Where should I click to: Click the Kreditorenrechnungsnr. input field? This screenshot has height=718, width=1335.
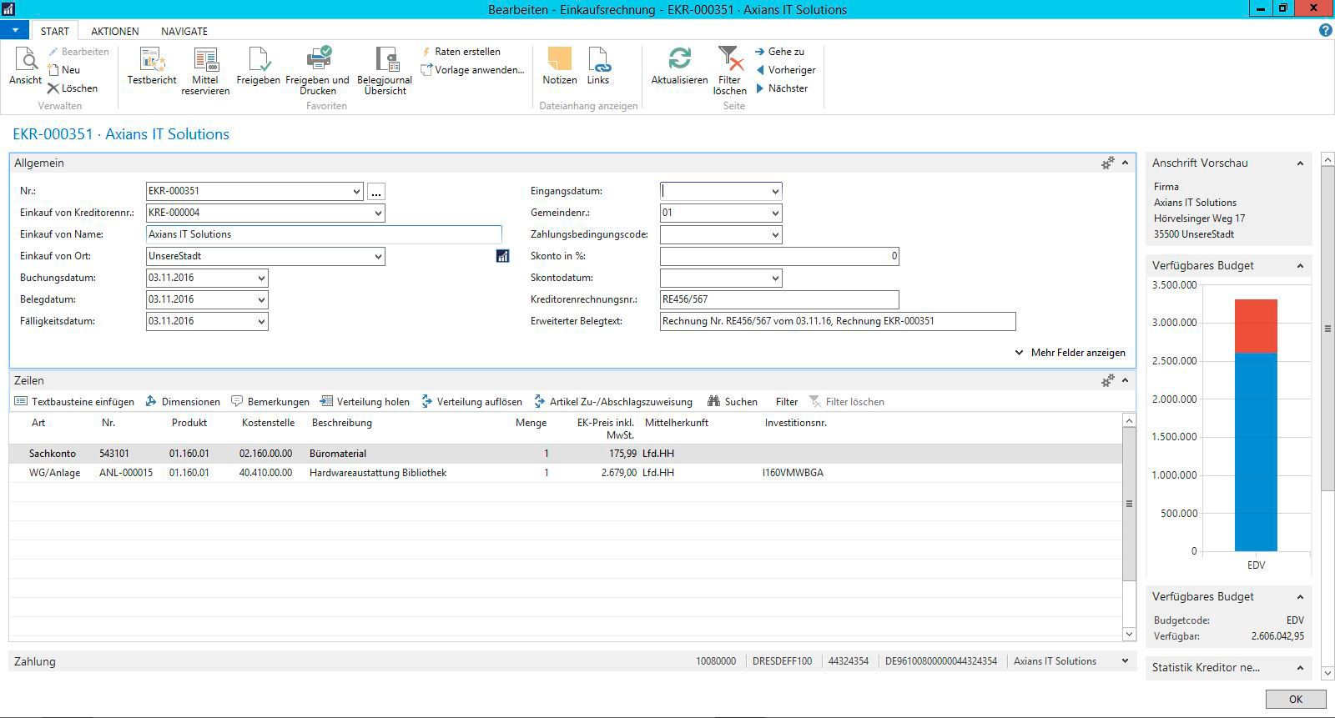coord(778,299)
